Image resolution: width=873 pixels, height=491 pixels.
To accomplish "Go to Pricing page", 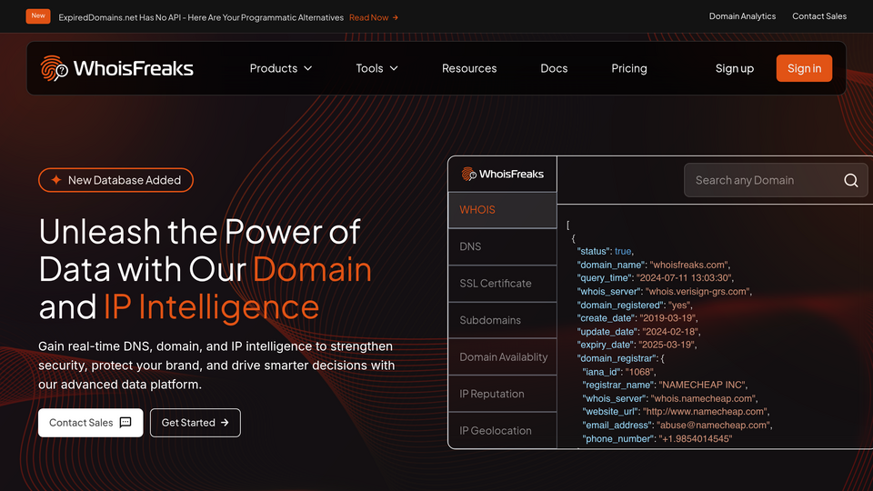I will 629,68.
